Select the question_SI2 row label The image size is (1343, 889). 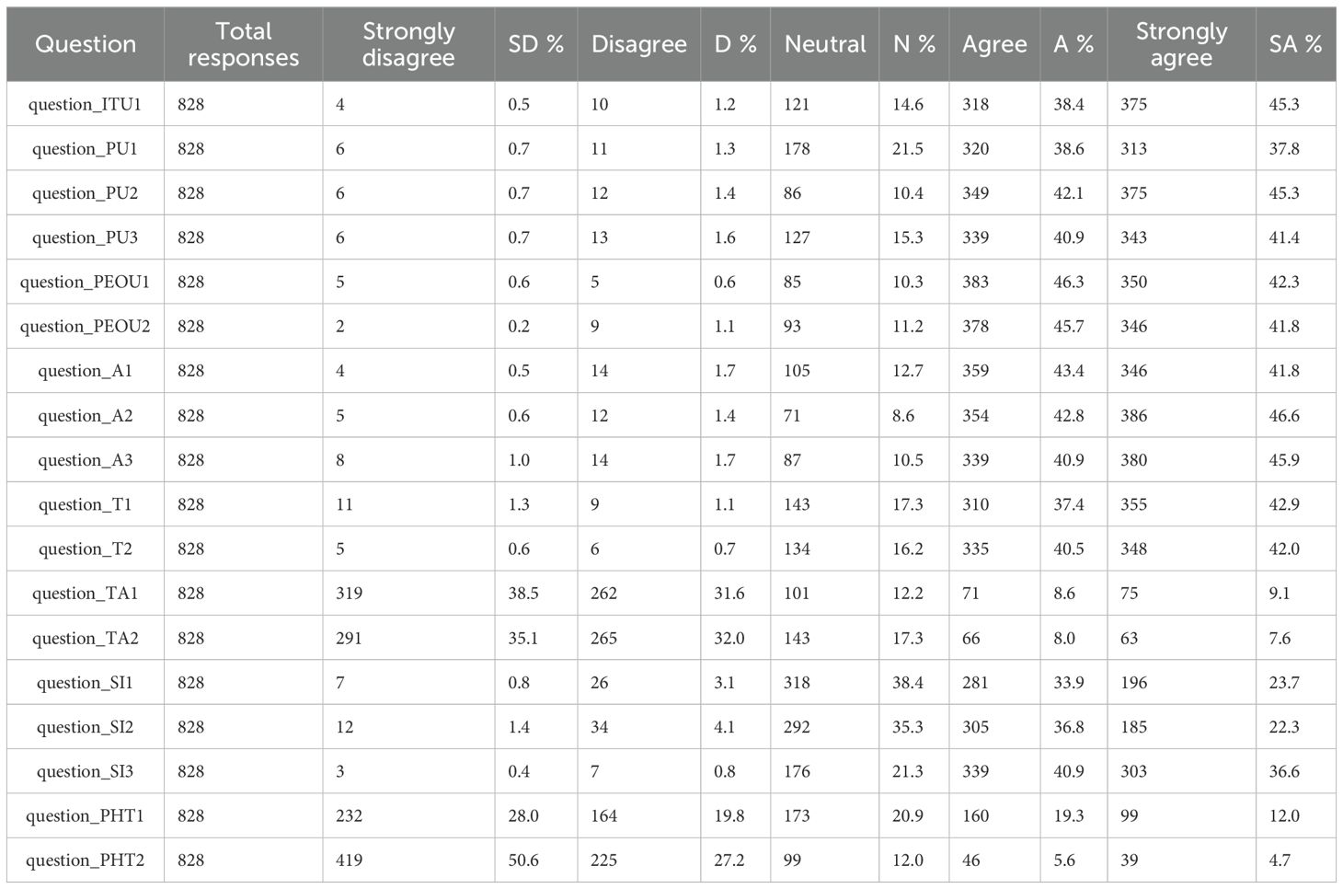86,727
